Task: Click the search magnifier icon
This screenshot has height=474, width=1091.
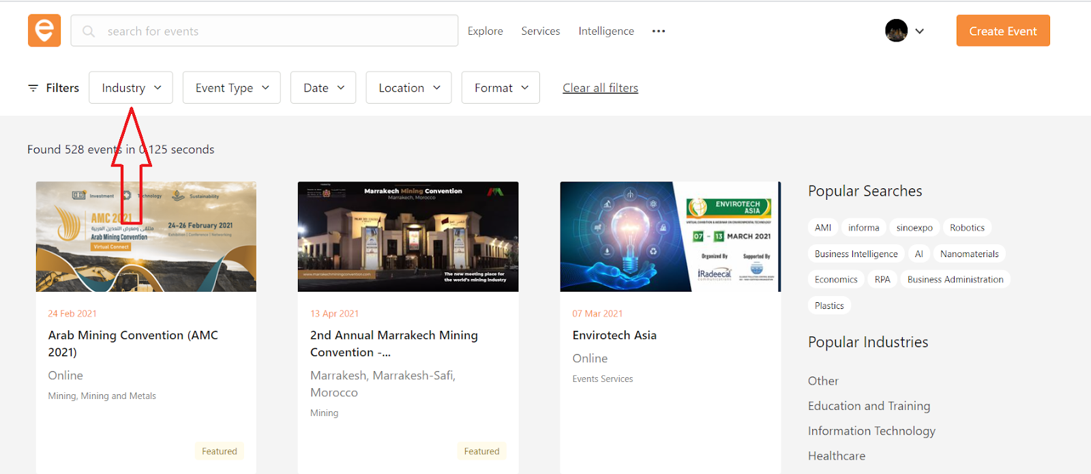Action: point(89,31)
